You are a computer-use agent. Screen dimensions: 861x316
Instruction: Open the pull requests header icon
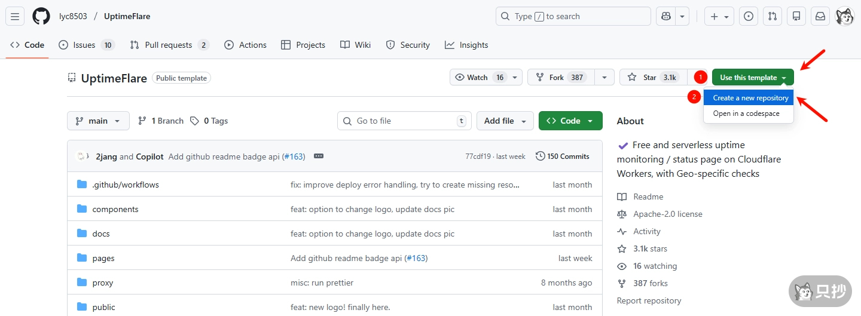pyautogui.click(x=773, y=16)
